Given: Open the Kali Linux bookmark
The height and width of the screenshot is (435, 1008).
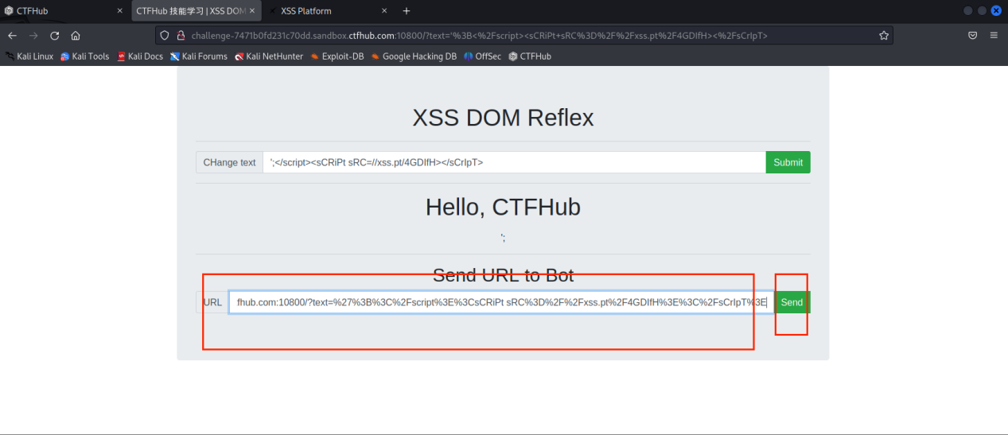Looking at the screenshot, I should [x=29, y=56].
